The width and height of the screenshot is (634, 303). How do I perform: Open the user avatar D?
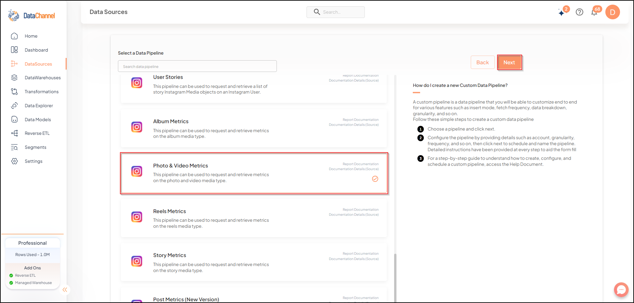pos(612,12)
